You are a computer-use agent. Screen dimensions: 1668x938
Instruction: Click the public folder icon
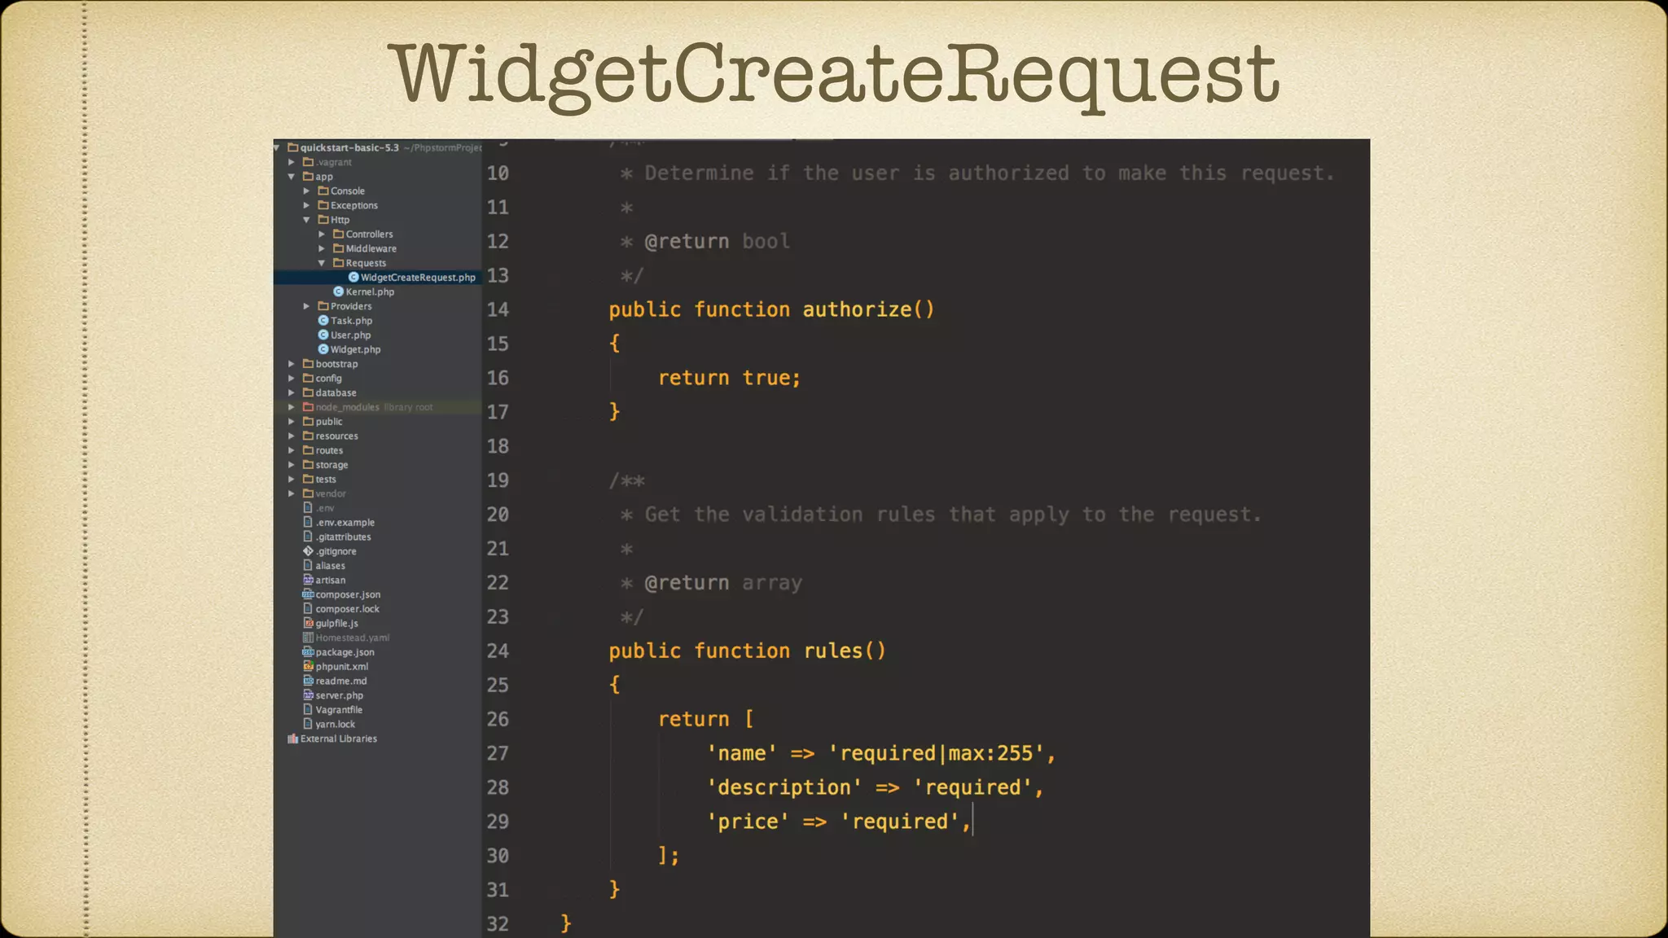[x=308, y=422]
